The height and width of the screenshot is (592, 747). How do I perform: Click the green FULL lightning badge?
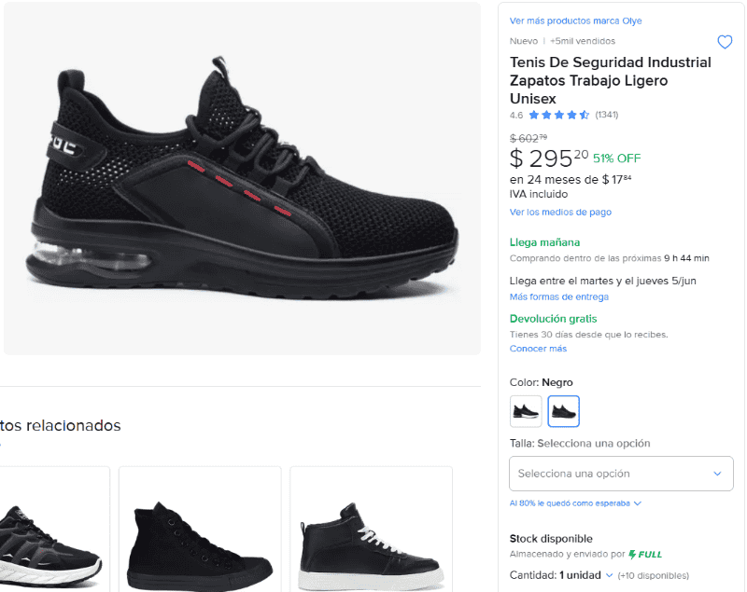(x=645, y=554)
